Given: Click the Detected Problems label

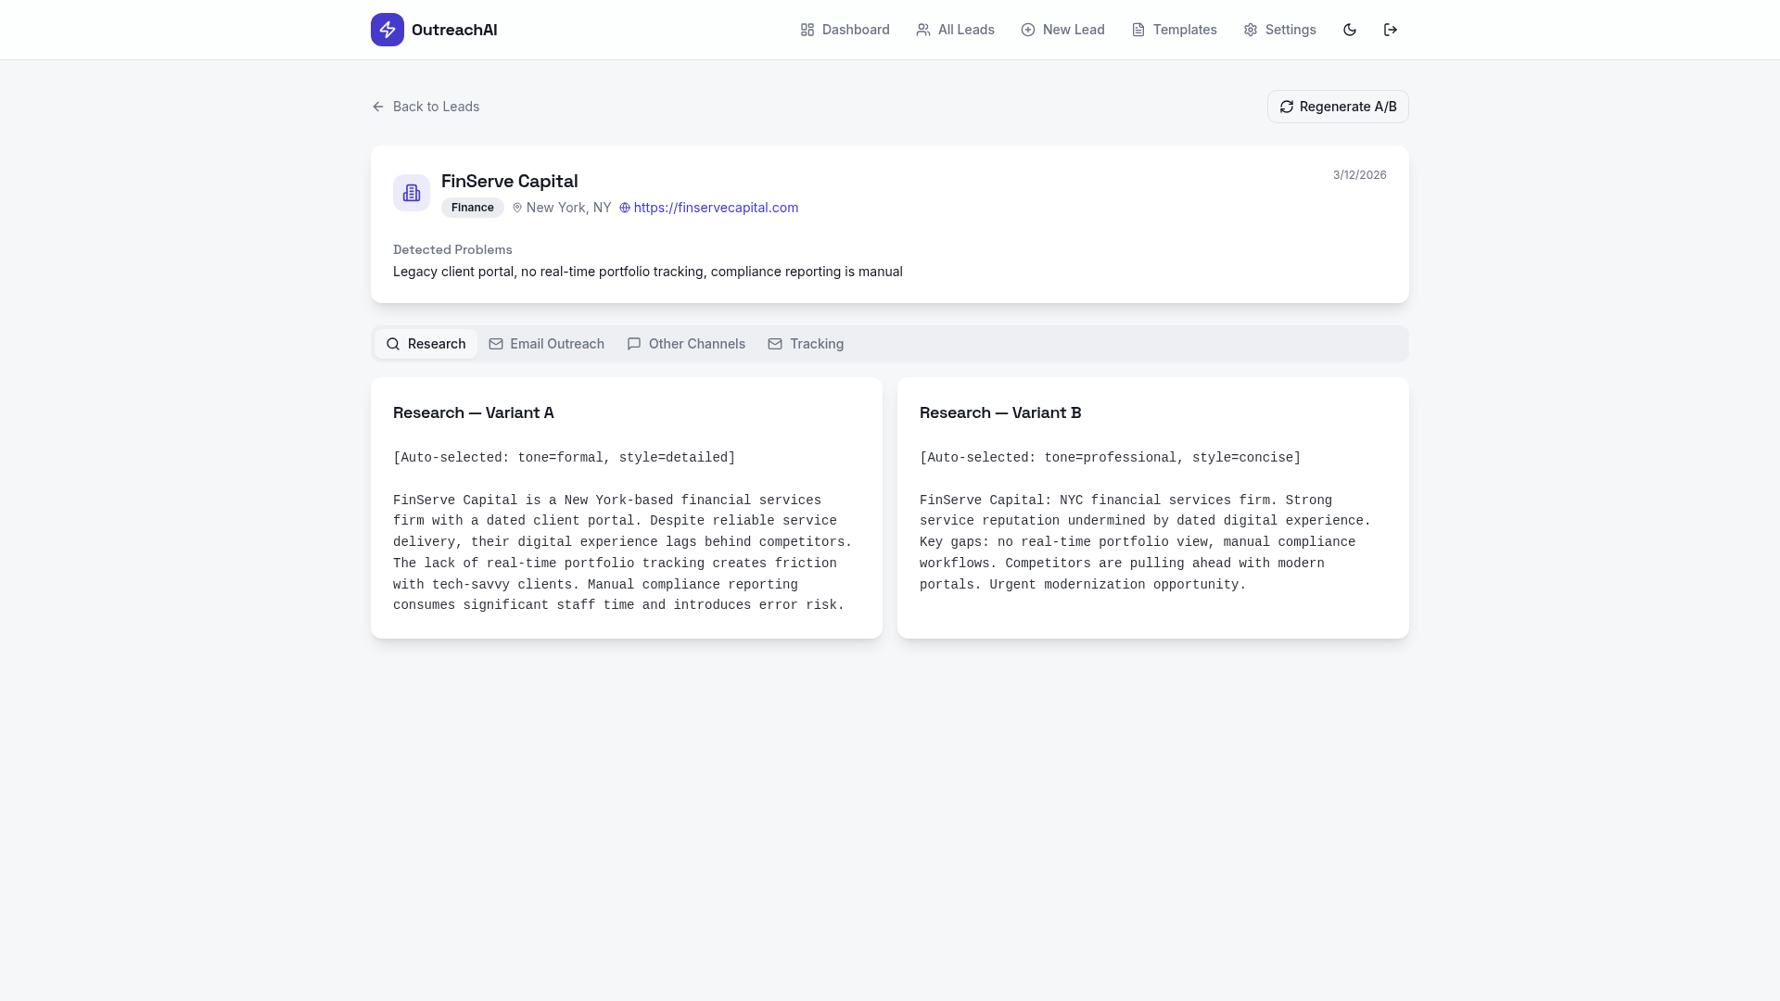Looking at the screenshot, I should 452,249.
